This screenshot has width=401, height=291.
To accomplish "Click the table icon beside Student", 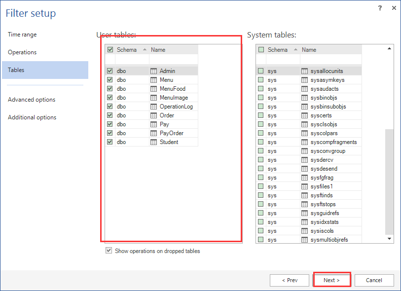I will pyautogui.click(x=154, y=142).
